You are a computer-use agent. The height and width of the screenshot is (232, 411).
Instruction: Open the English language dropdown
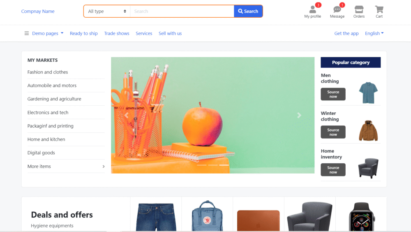click(374, 33)
